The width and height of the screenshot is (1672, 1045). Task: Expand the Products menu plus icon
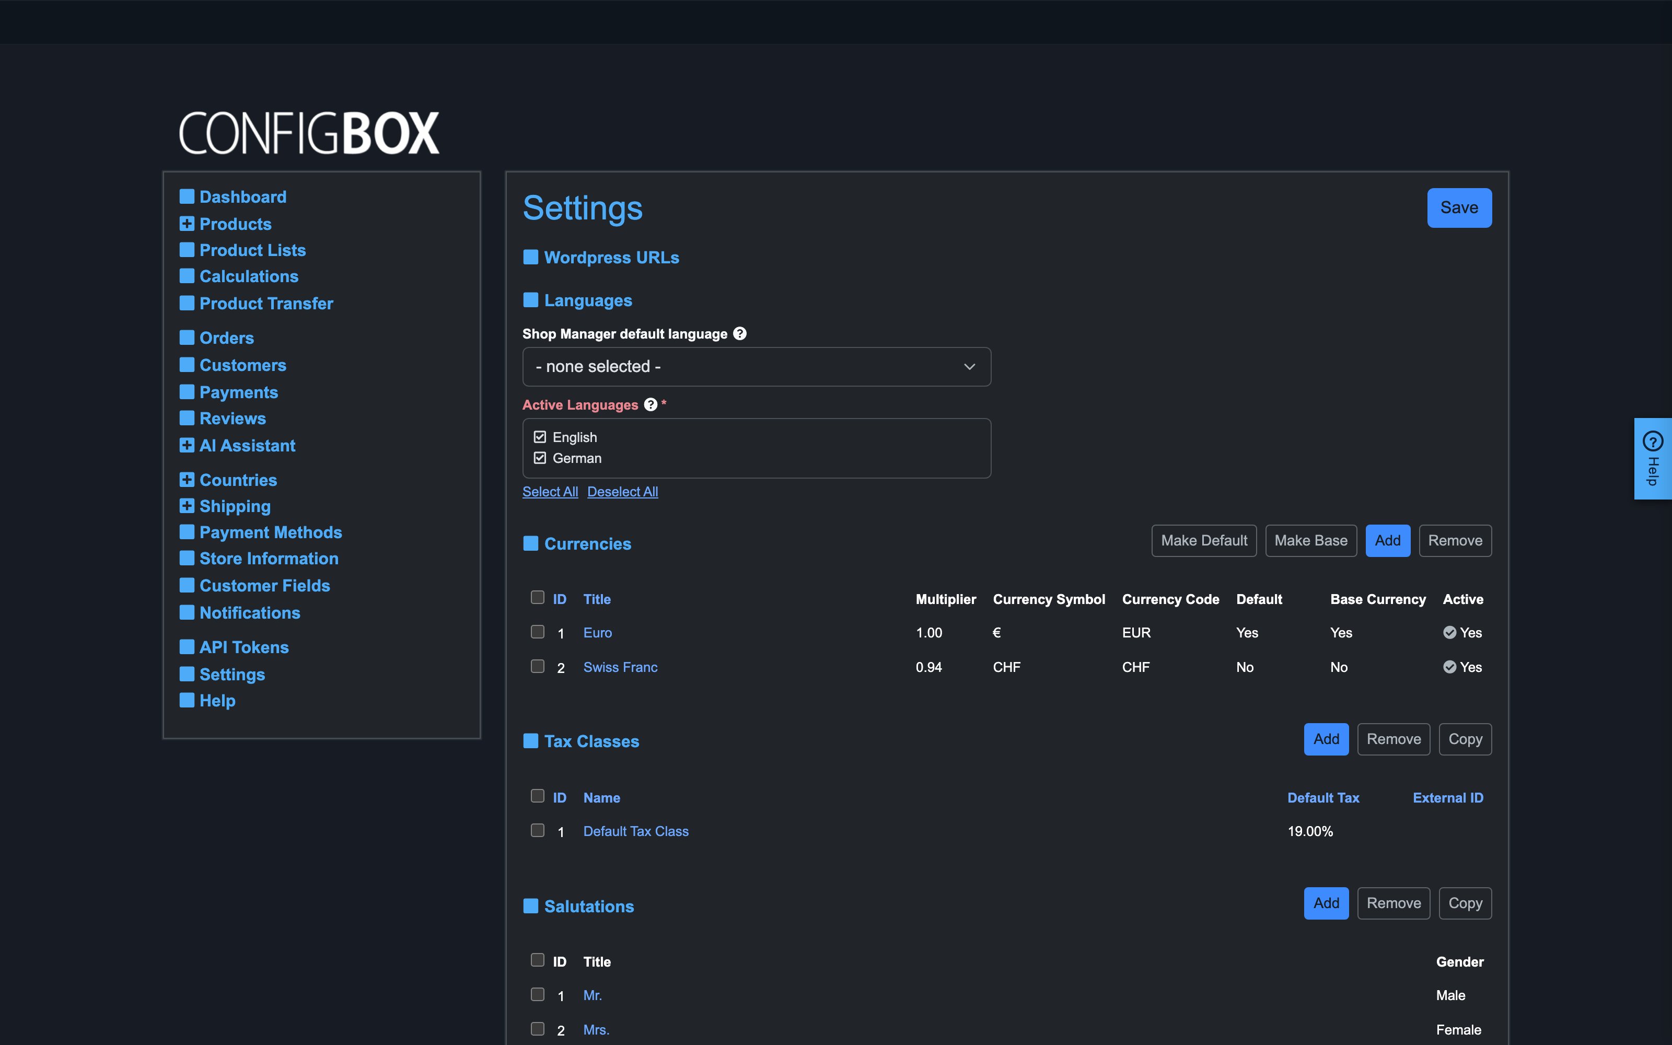point(187,223)
